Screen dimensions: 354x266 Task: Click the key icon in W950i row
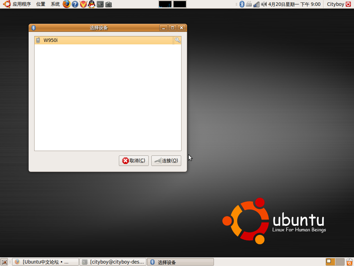[178, 40]
